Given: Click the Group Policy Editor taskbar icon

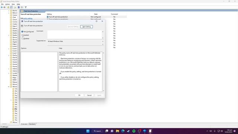Looking at the screenshot, I should point(150,131).
